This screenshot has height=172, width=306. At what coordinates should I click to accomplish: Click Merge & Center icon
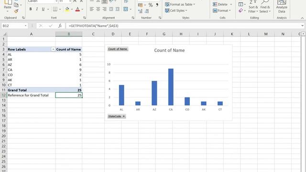point(126,9)
